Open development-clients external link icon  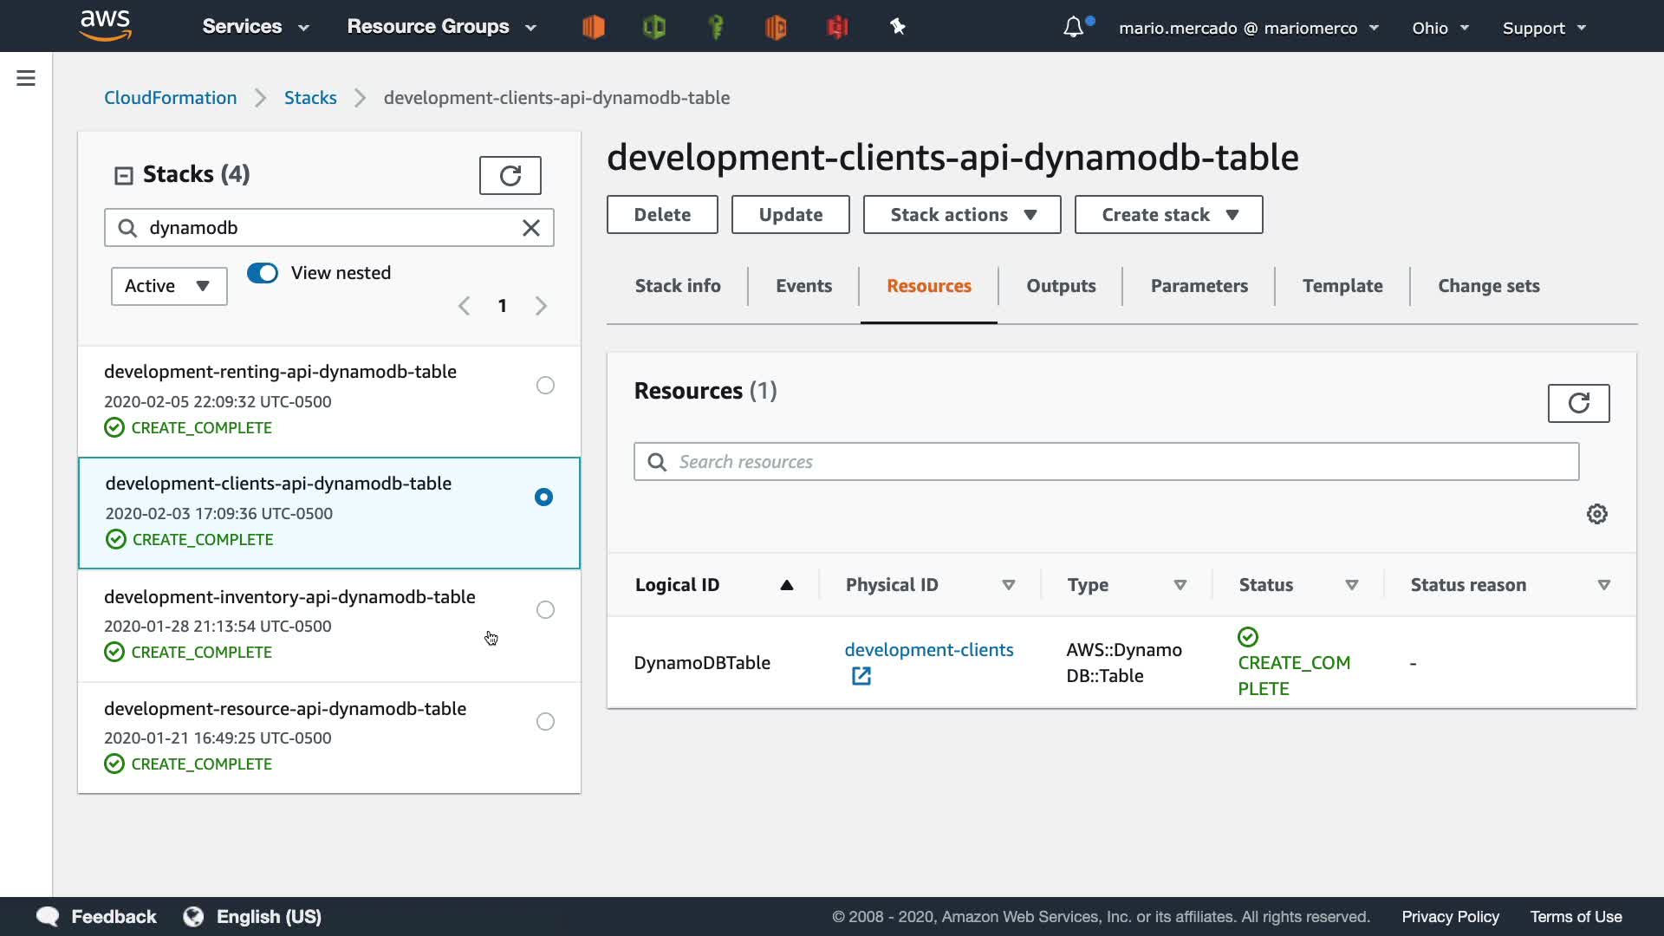pos(861,676)
